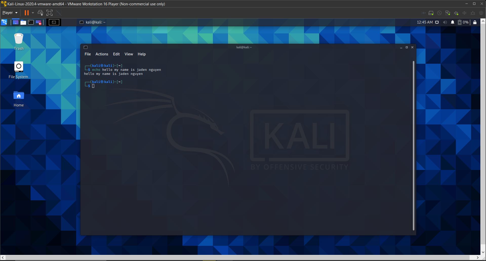Viewport: 486px width, 261px height.
Task: Open the terminal Help menu
Action: point(142,54)
